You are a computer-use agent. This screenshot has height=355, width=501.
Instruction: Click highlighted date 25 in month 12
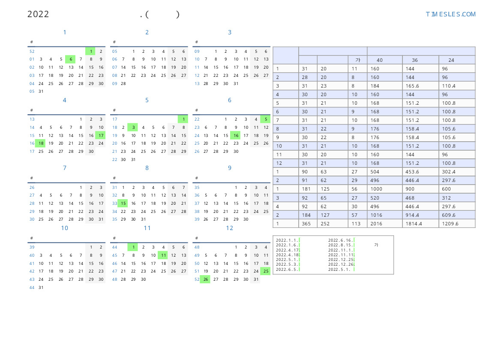point(266,271)
